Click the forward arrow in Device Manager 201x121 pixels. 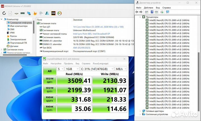pos(141,12)
